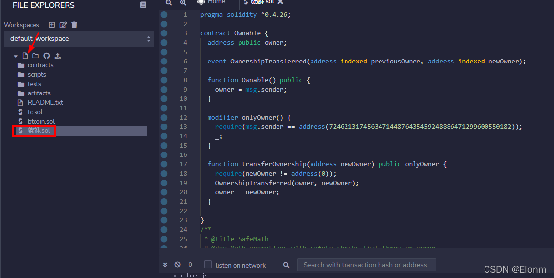Create a new file in explorer
The width and height of the screenshot is (554, 278).
[x=25, y=56]
